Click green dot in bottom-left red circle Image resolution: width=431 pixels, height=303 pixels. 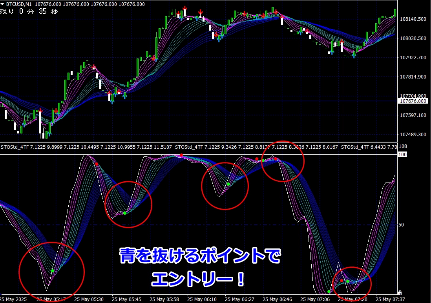point(53,271)
